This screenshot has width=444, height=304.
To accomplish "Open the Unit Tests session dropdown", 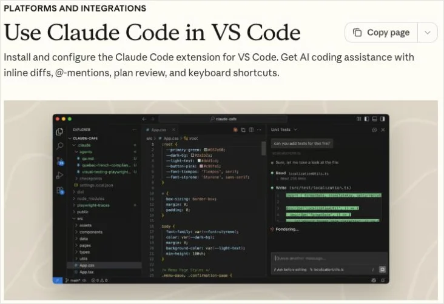I will [284, 130].
